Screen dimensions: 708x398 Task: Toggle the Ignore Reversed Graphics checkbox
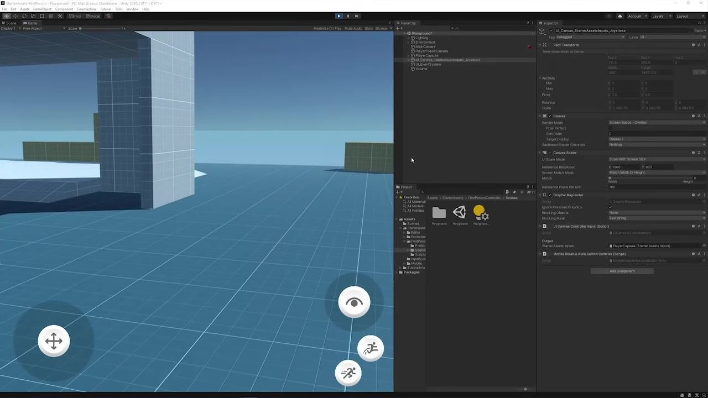[611, 207]
